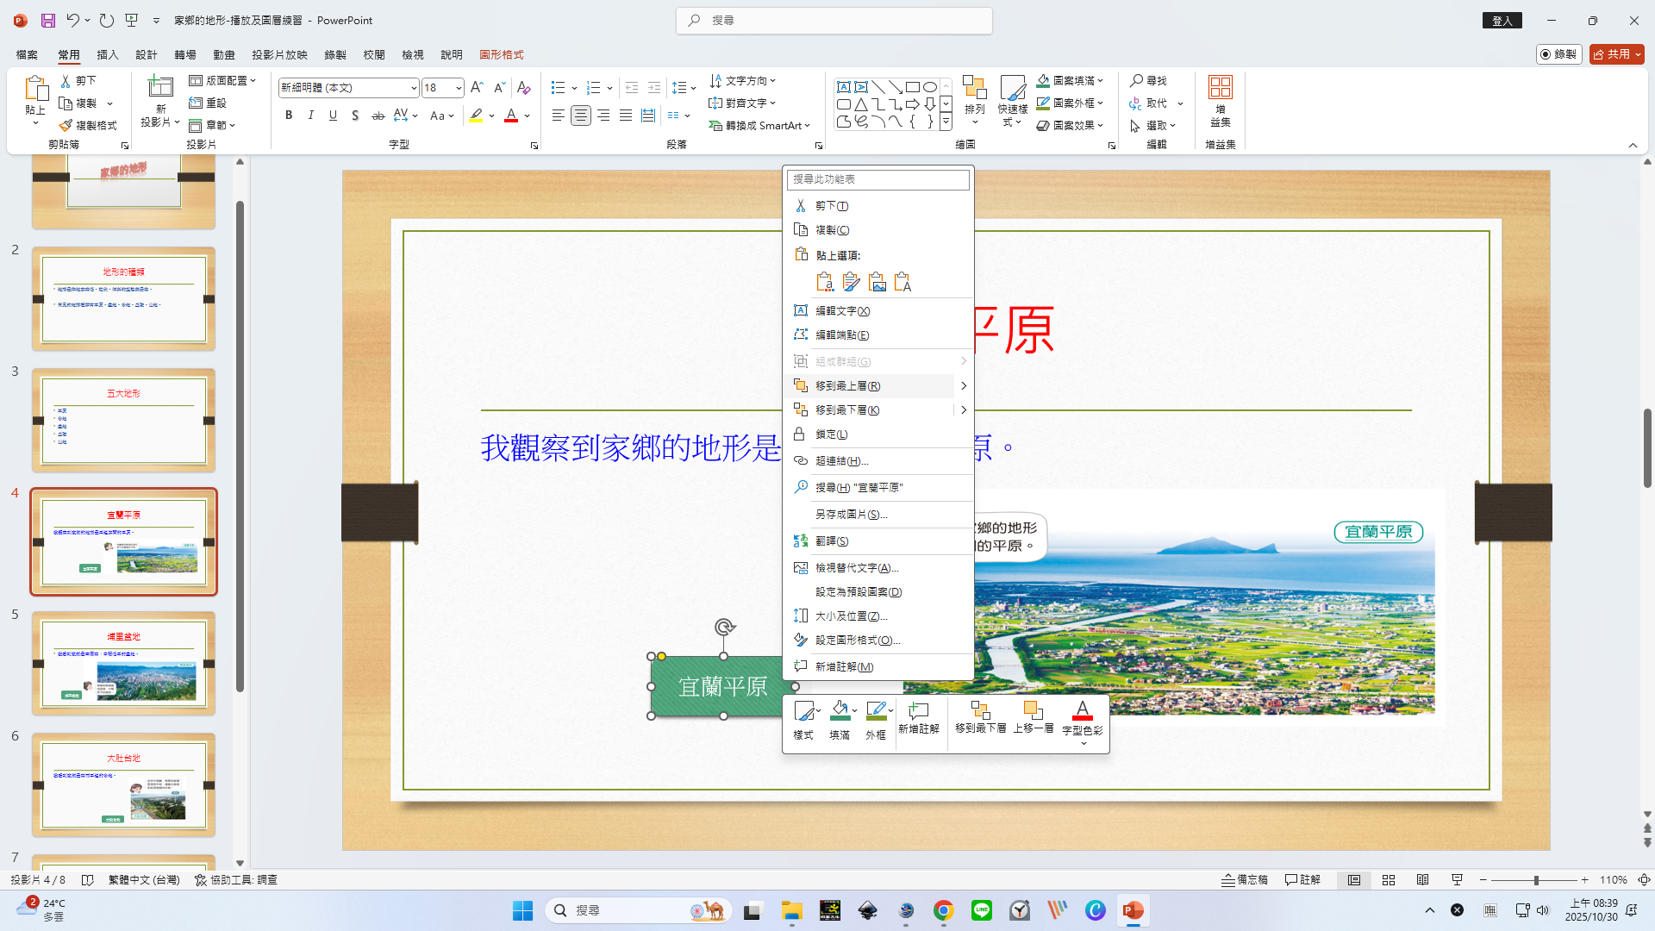Click the Bring Forward (上移一層) mini toolbar icon
The image size is (1655, 931).
pos(1033,711)
